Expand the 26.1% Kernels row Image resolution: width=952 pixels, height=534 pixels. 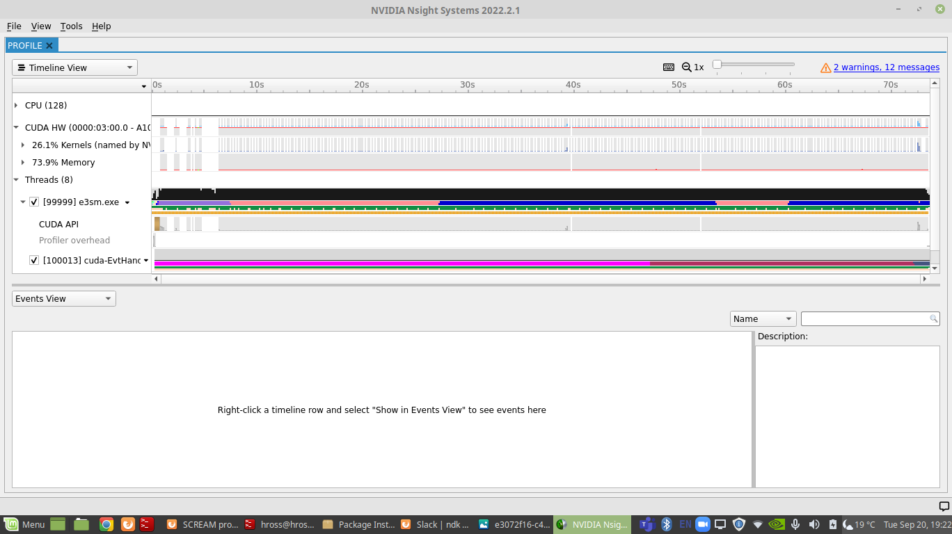tap(23, 145)
